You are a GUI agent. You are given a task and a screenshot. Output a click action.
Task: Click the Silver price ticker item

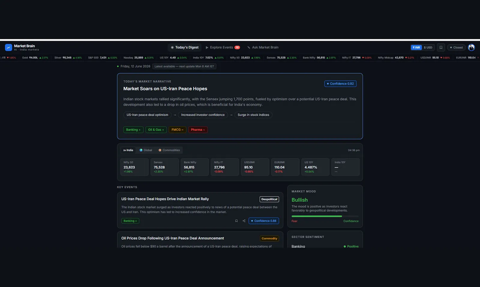pyautogui.click(x=68, y=58)
